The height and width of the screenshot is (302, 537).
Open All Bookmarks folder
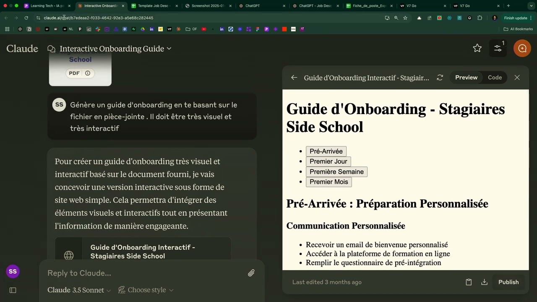pos(518,29)
